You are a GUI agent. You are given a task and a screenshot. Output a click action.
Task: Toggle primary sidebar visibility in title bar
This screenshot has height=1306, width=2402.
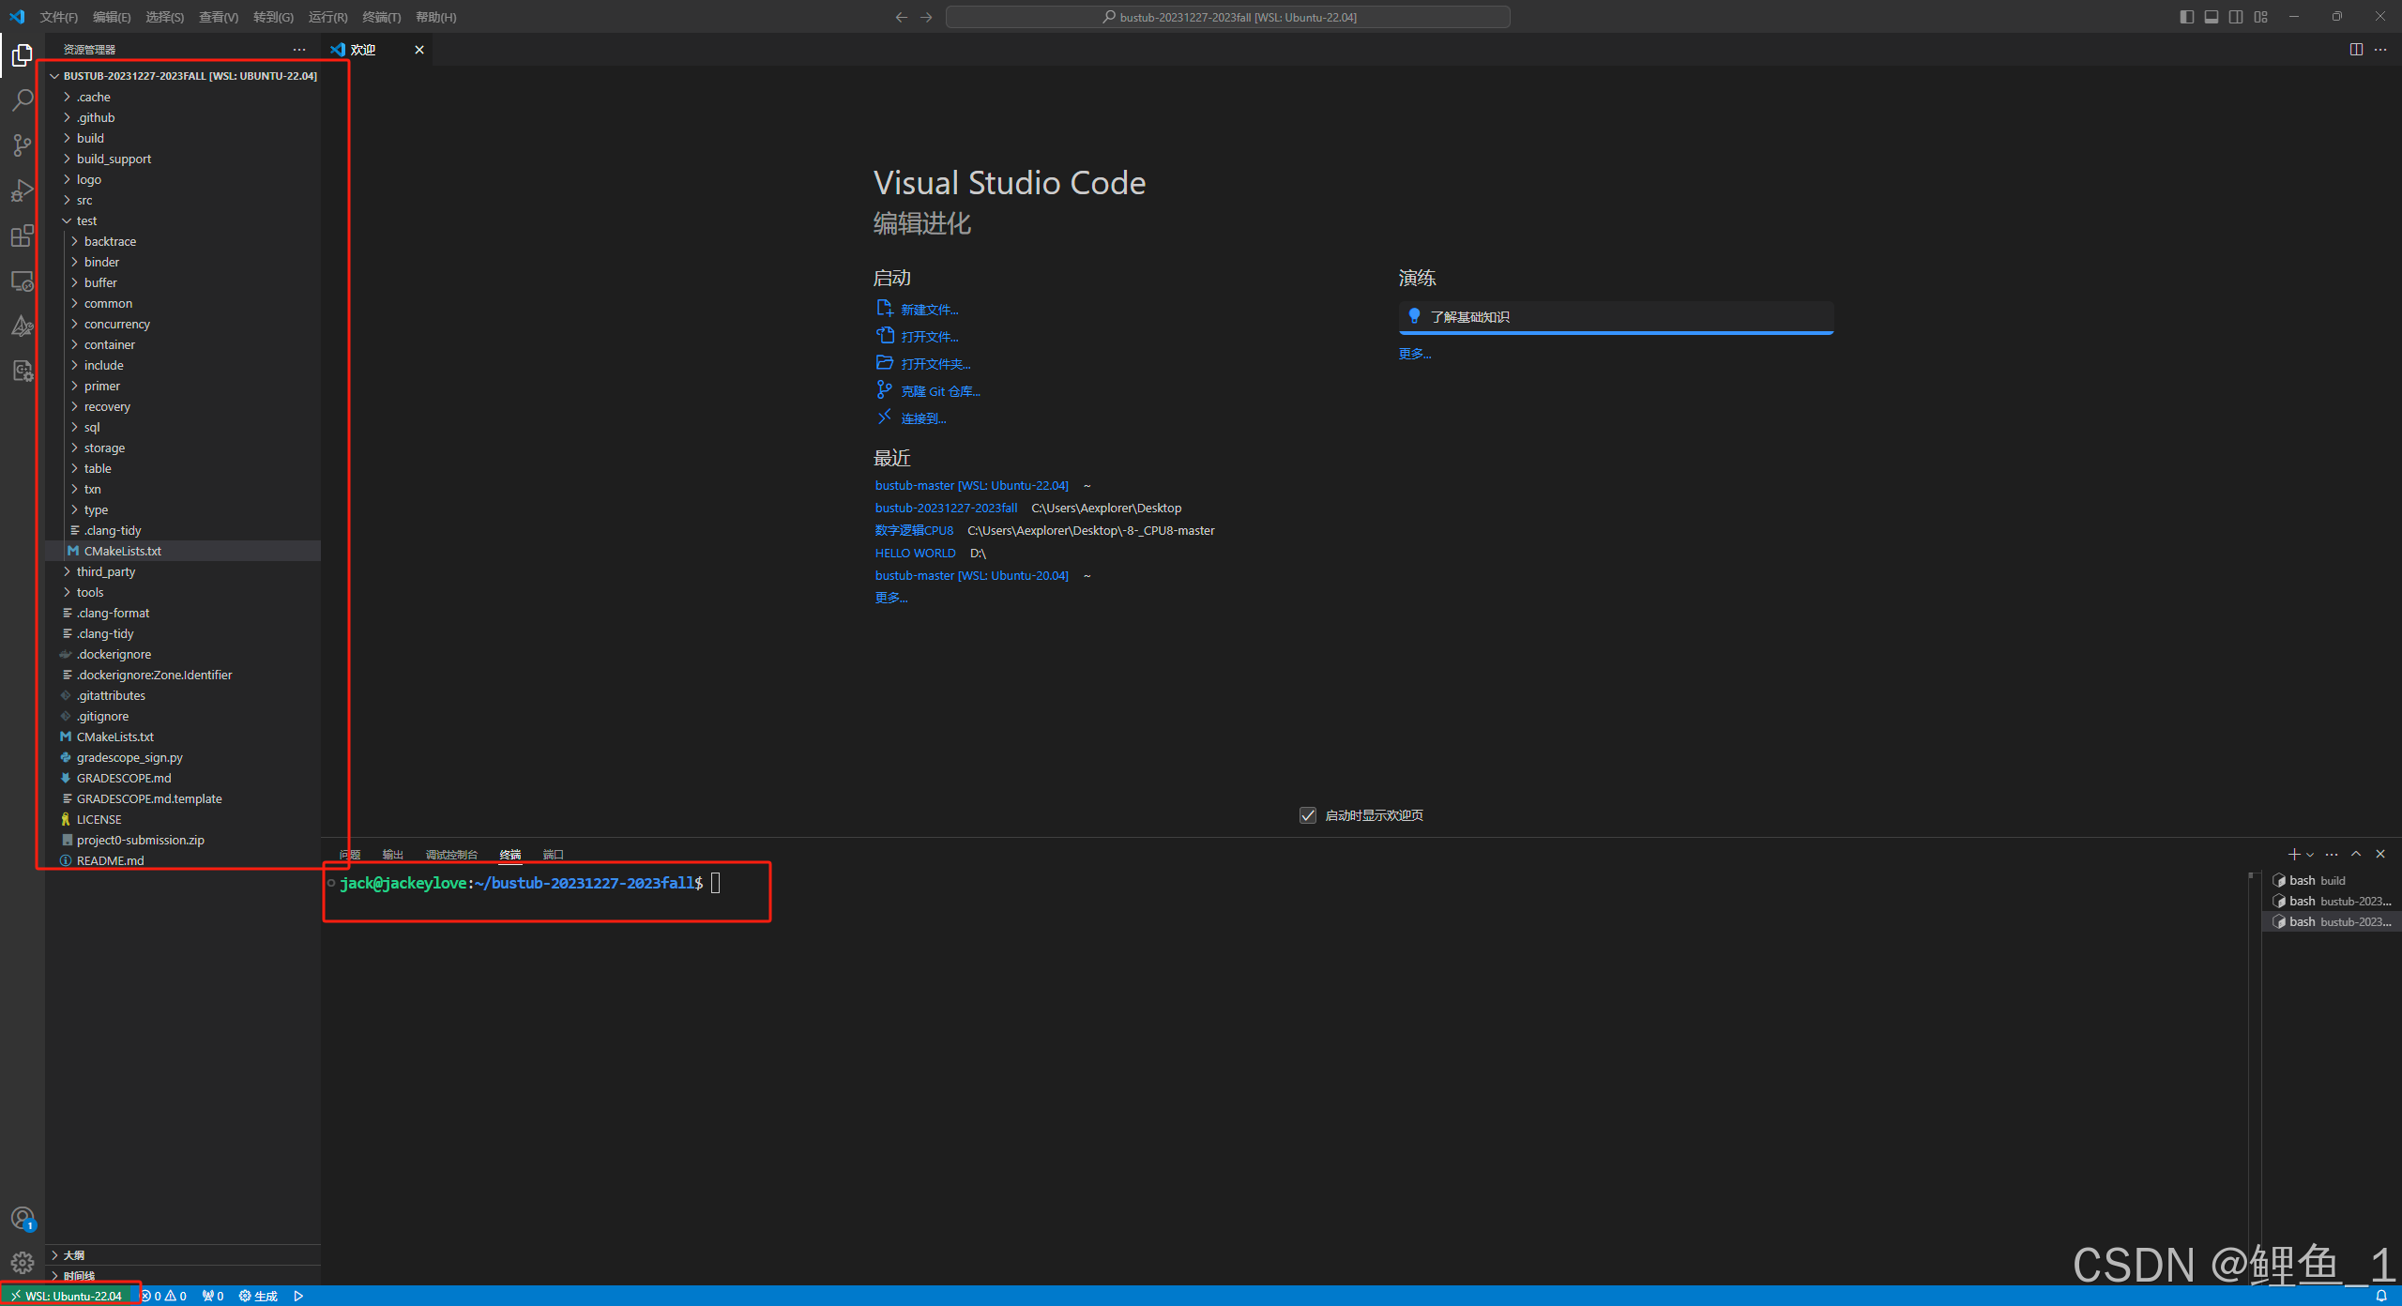coord(2187,17)
